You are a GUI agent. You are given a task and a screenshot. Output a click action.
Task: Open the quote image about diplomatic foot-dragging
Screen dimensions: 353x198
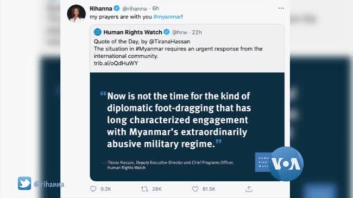187,127
